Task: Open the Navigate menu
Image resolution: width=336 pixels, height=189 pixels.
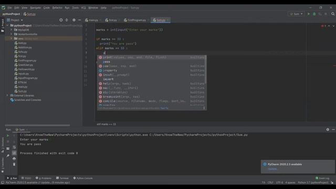Action: pyautogui.click(x=35, y=7)
